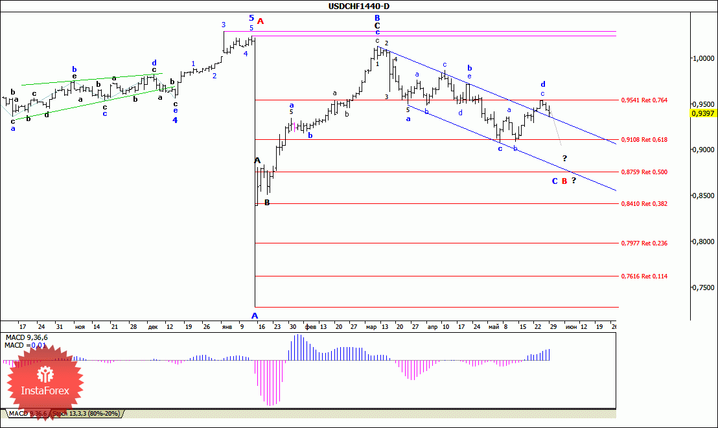Image resolution: width=718 pixels, height=428 pixels.
Task: Click the 0,7616 Ret 0,114 level label
Action: 644,276
